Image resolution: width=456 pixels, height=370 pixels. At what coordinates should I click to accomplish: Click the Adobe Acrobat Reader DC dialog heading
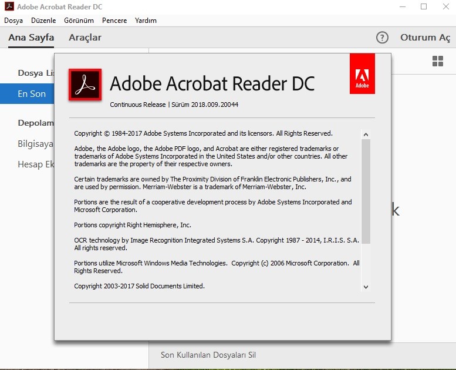[212, 83]
